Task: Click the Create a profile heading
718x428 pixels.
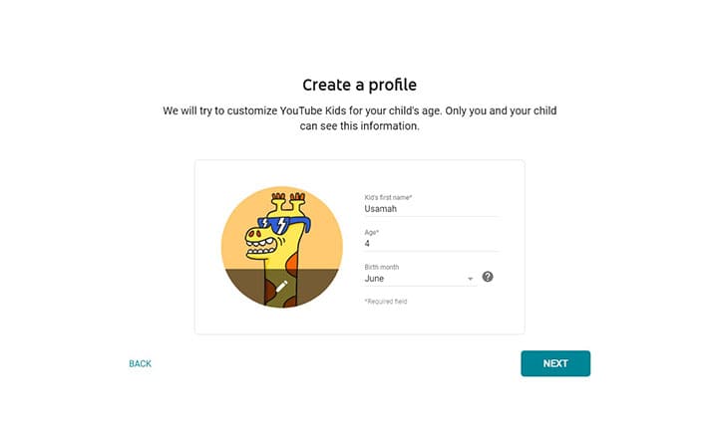Action: click(359, 85)
